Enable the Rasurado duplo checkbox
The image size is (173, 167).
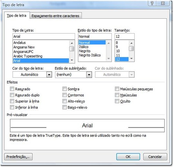[x=12, y=95]
